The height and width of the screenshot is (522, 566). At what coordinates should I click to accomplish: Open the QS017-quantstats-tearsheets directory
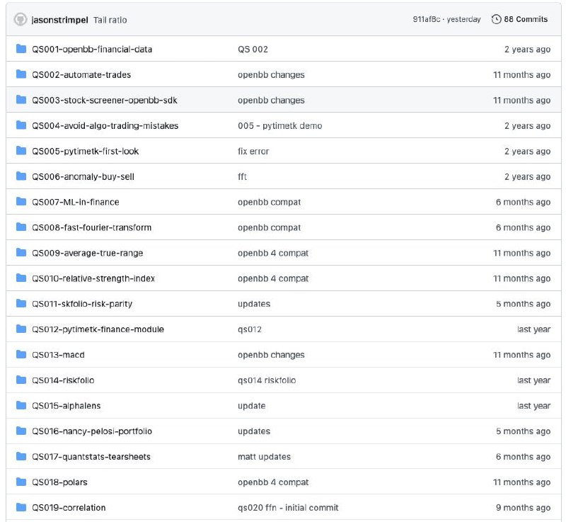click(x=91, y=457)
